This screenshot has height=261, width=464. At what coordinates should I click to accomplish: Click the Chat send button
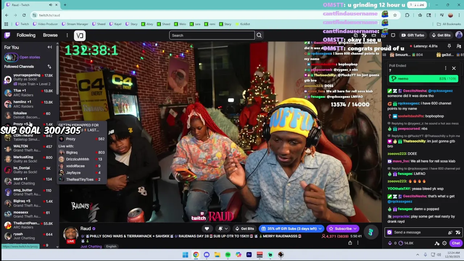(x=456, y=243)
